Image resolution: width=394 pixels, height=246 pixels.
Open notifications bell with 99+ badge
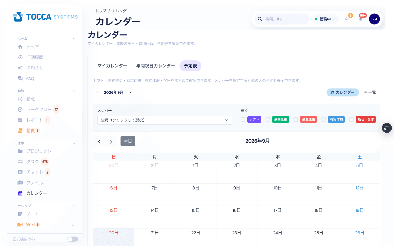[x=361, y=19]
